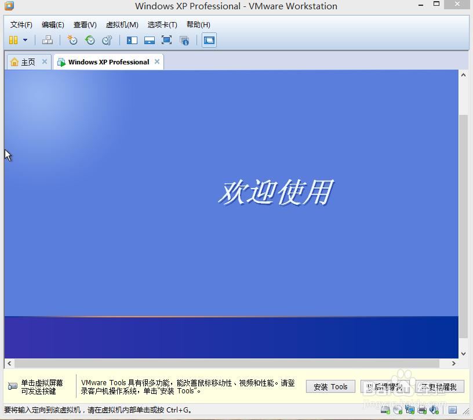Viewport: 473px width, 420px height.
Task: Close the 主页 tab
Action: pyautogui.click(x=45, y=61)
